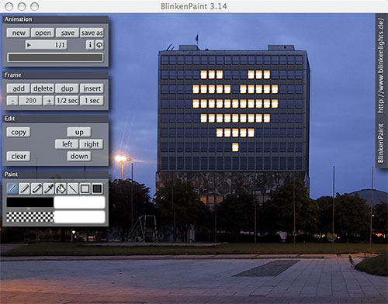Click the 200 frame duration field
The height and width of the screenshot is (304, 388).
(30, 101)
